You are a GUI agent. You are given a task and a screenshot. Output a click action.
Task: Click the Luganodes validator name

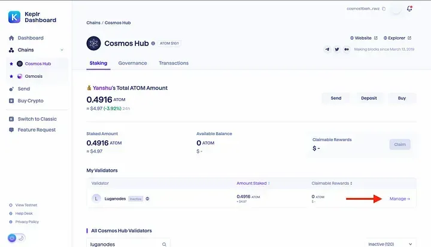[x=115, y=199]
